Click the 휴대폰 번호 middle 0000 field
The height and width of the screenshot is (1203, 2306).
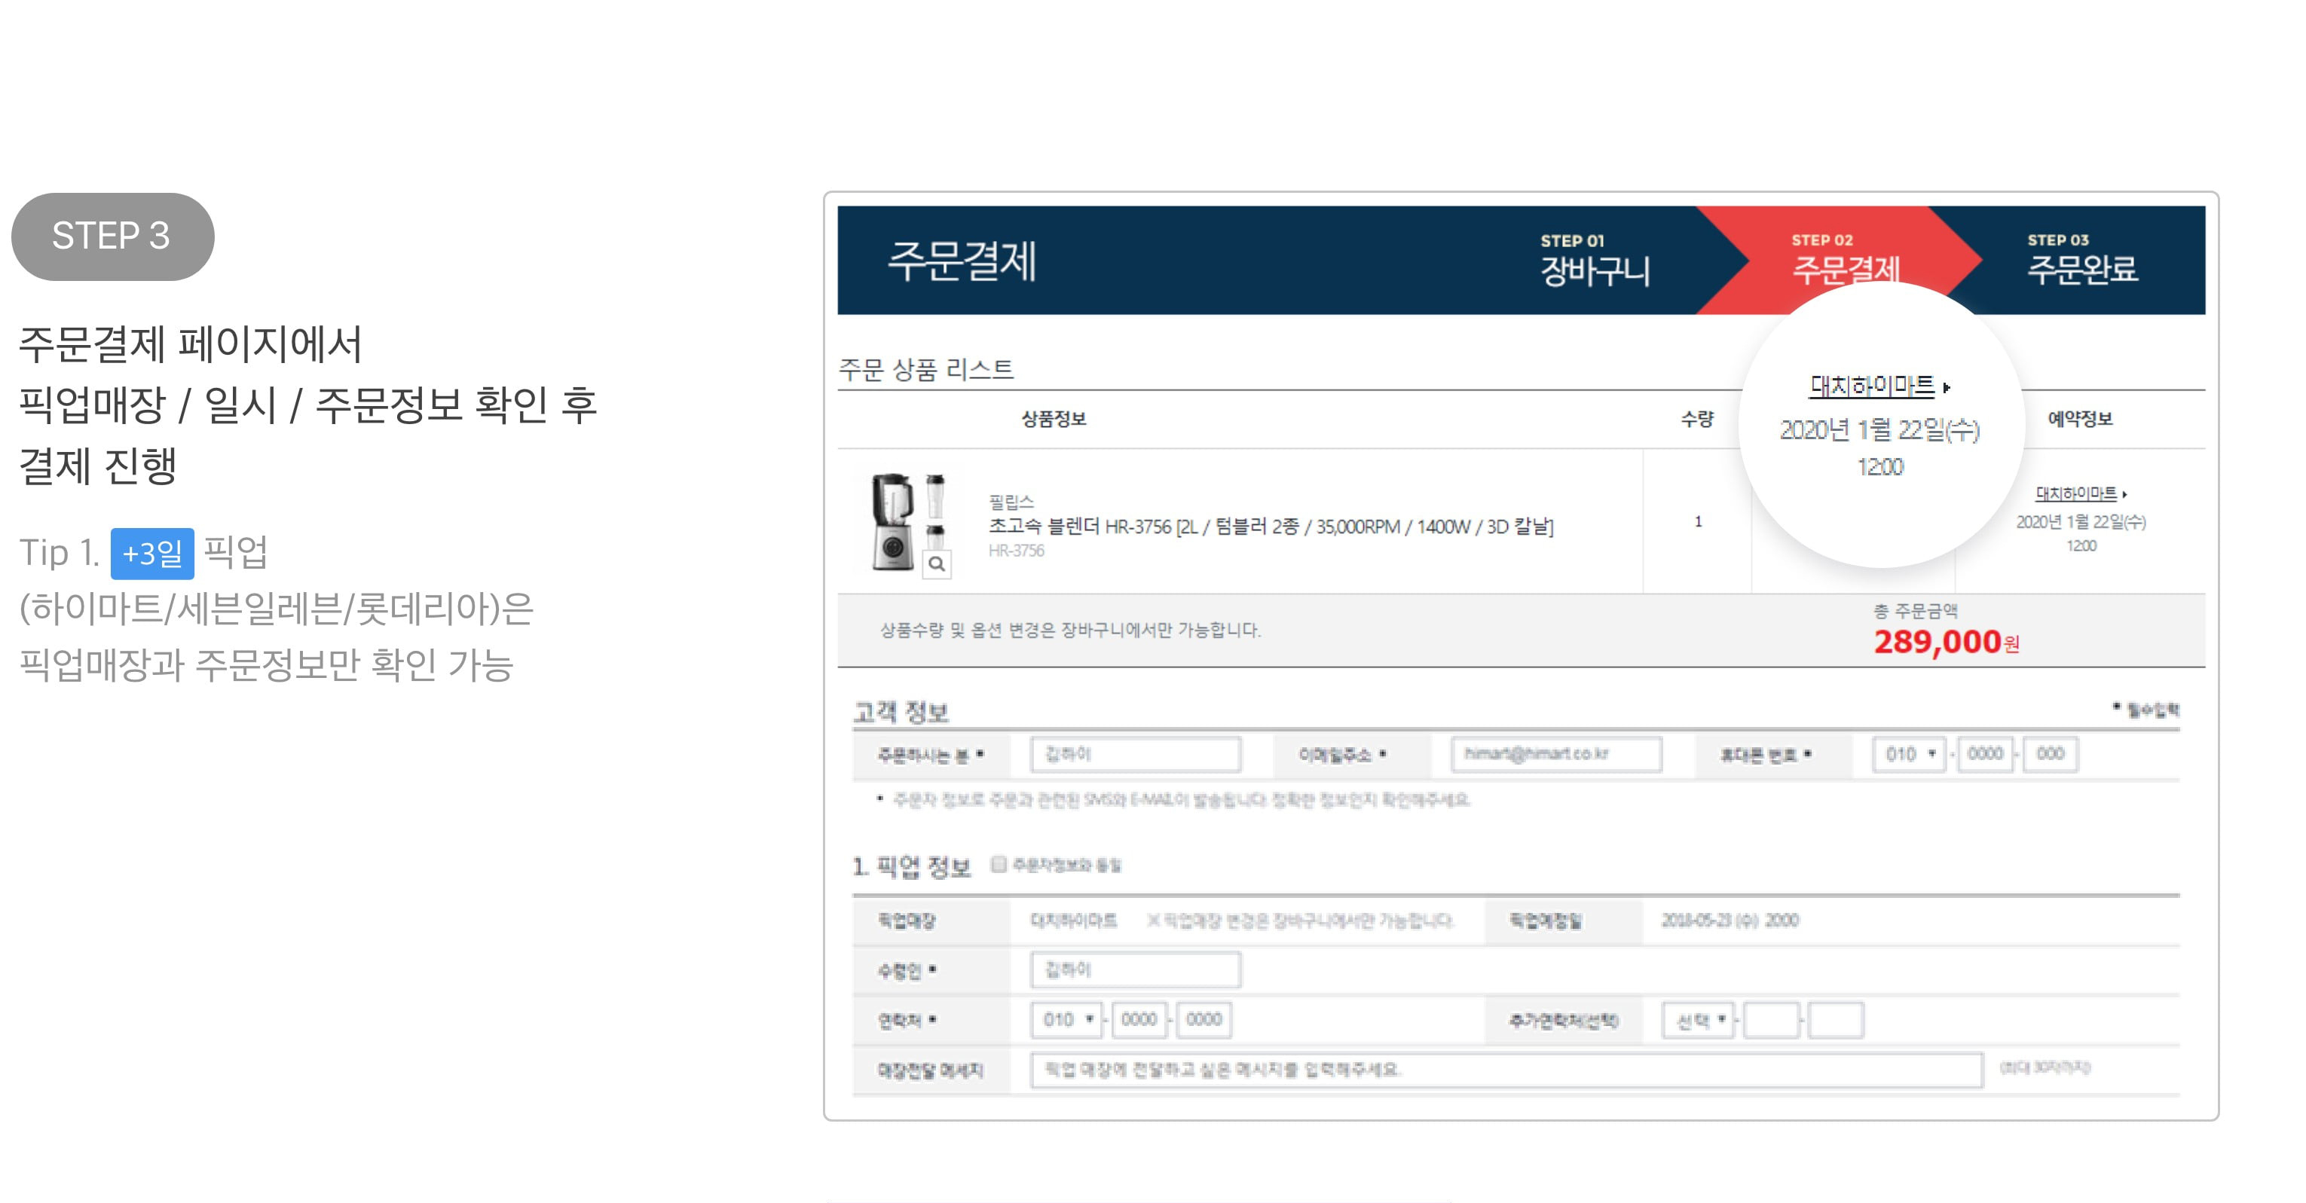1986,755
